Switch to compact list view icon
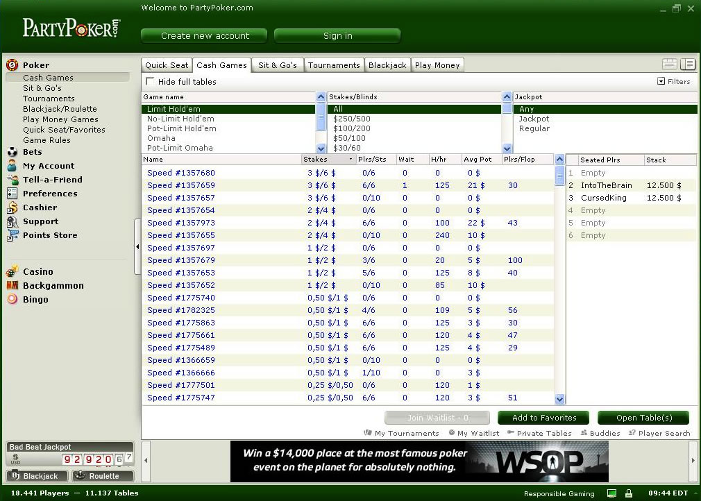The width and height of the screenshot is (701, 501). [669, 65]
